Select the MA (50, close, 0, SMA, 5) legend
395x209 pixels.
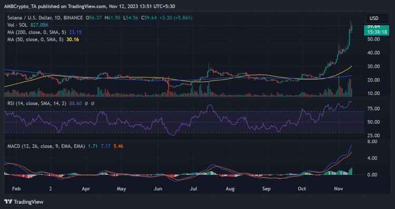(35, 39)
